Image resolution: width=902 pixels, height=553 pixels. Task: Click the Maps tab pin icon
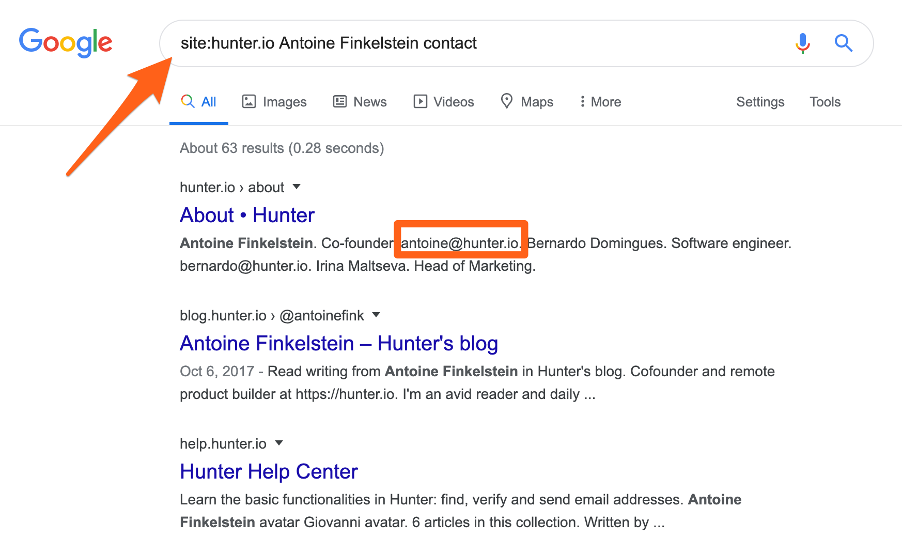pos(507,101)
